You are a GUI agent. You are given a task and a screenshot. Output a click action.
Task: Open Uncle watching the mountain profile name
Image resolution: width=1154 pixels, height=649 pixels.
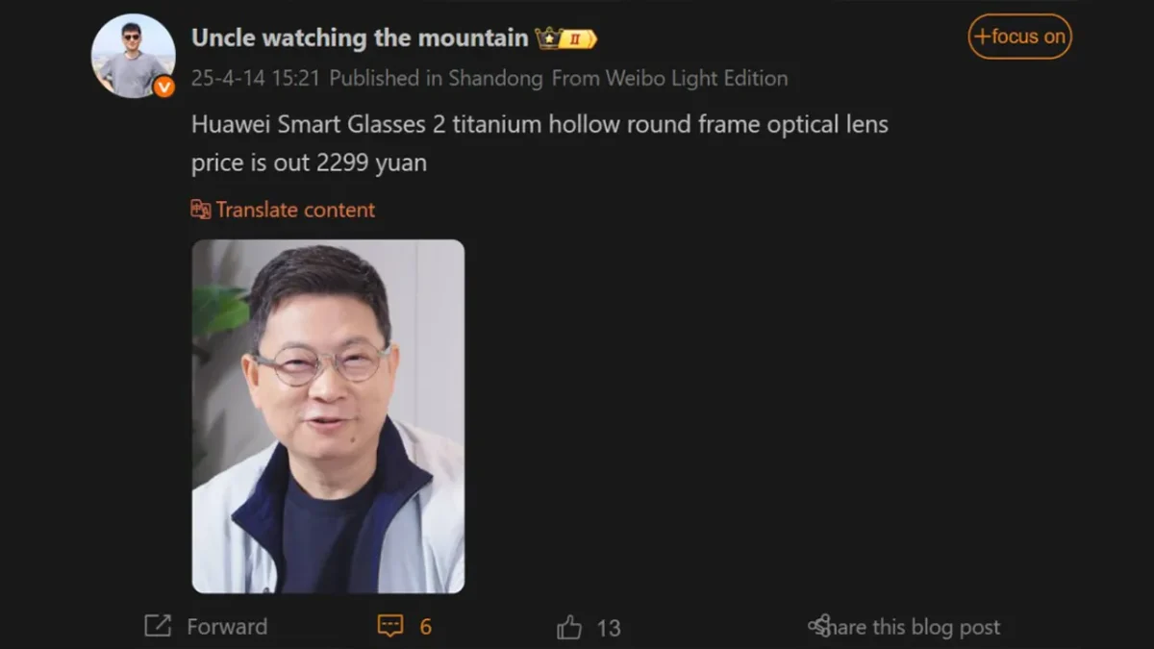click(360, 37)
